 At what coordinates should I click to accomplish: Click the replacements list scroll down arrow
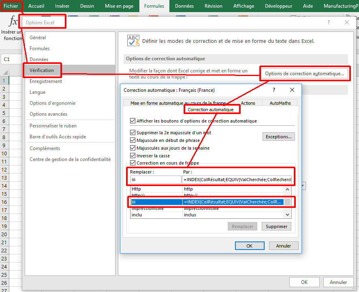(288, 215)
